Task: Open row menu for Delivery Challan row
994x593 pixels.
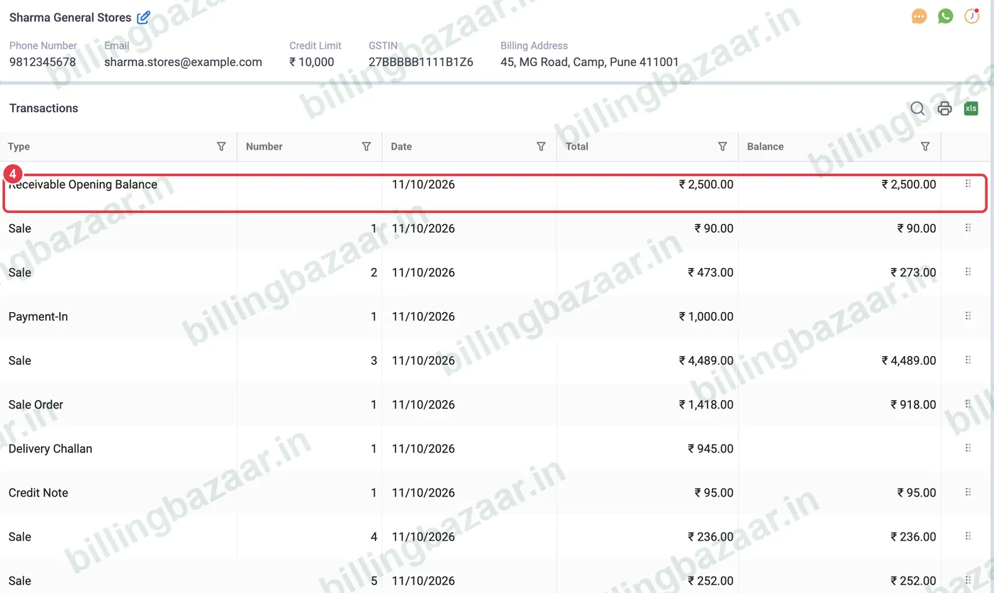Action: [x=968, y=448]
